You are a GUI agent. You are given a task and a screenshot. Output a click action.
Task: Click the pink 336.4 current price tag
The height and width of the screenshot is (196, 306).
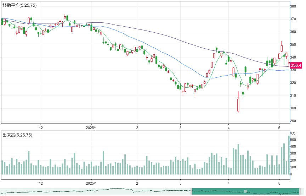296,65
